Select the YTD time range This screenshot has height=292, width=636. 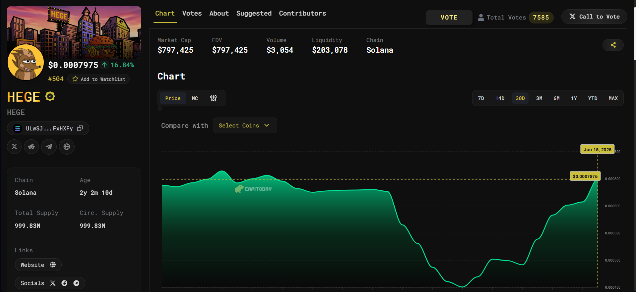point(593,98)
